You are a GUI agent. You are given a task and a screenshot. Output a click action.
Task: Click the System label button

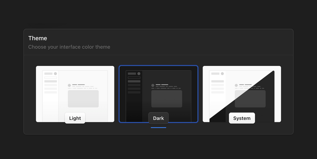(242, 118)
